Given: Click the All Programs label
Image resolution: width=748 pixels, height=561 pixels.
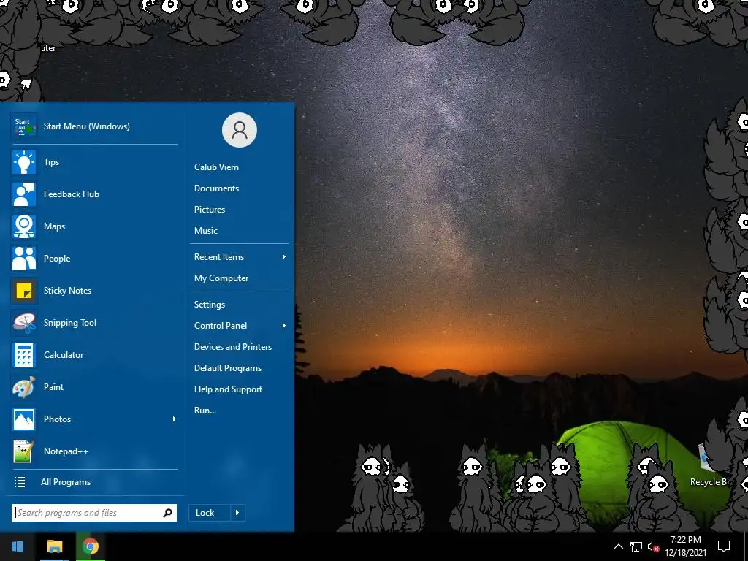Looking at the screenshot, I should 66,482.
